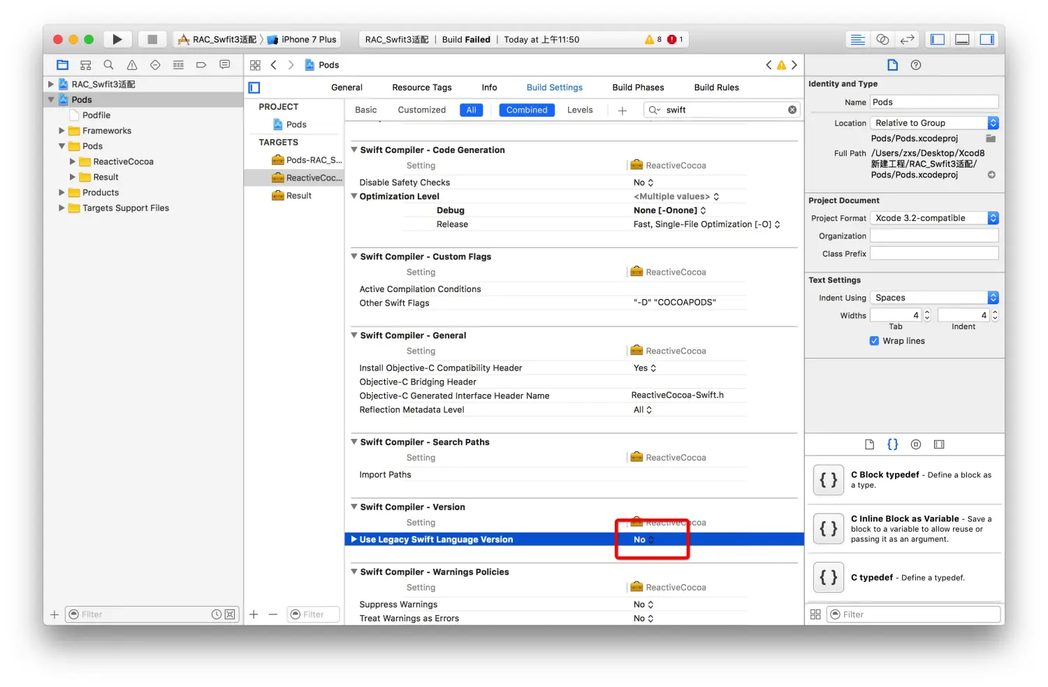
Task: Select the Combined settings view
Action: [x=527, y=110]
